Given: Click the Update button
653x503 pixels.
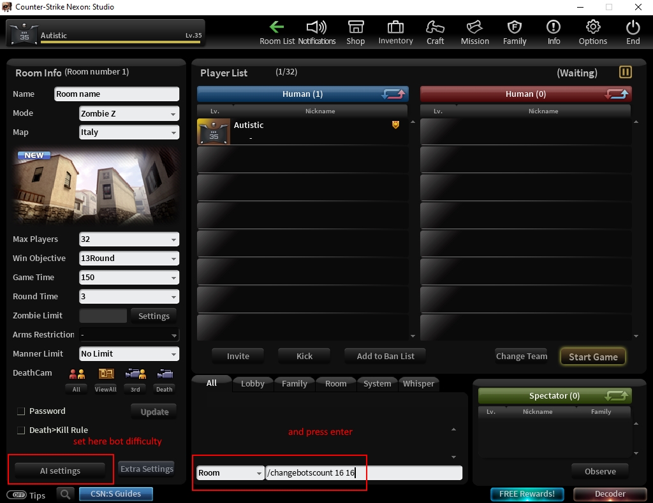Looking at the screenshot, I should pos(154,412).
